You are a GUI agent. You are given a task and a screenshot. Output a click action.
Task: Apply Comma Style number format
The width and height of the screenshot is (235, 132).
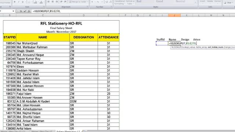[102, 2]
